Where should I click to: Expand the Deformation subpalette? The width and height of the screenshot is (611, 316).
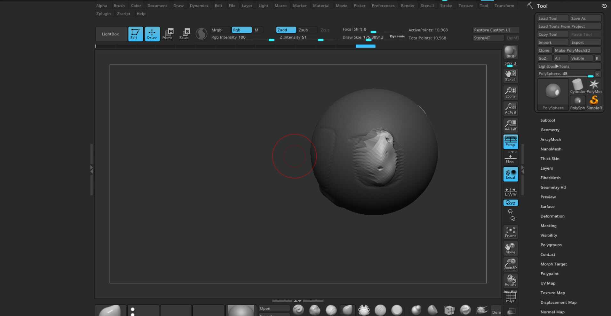click(x=552, y=216)
